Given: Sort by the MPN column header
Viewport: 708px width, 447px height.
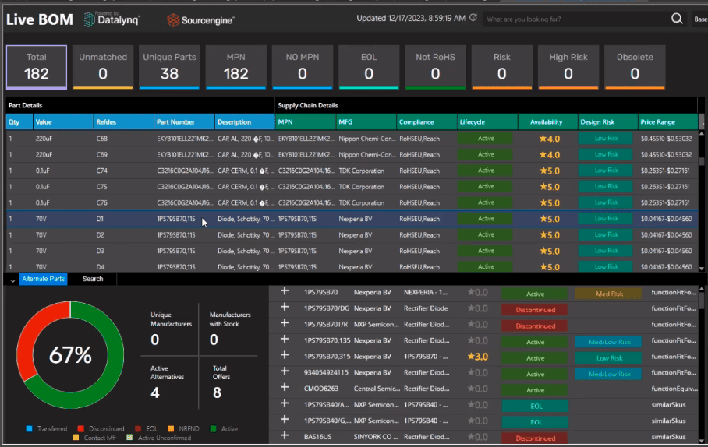Looking at the screenshot, I should (306, 121).
